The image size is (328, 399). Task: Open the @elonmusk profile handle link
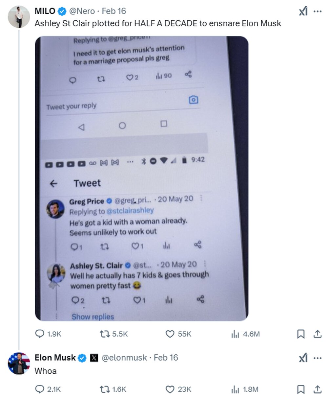(x=124, y=358)
